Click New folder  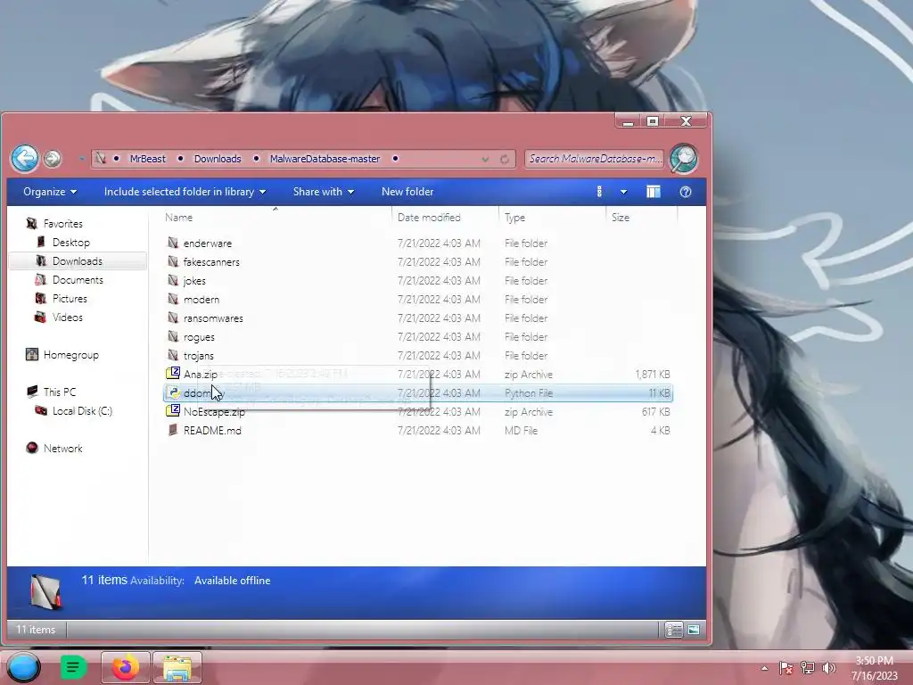click(407, 192)
